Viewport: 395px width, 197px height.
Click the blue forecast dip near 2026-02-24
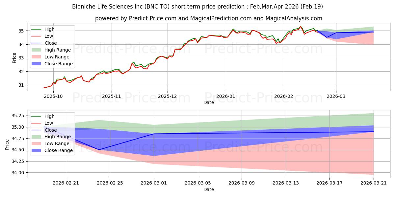point(99,150)
